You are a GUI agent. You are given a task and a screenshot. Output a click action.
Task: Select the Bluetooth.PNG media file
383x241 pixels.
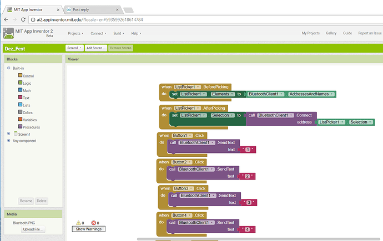pyautogui.click(x=24, y=223)
